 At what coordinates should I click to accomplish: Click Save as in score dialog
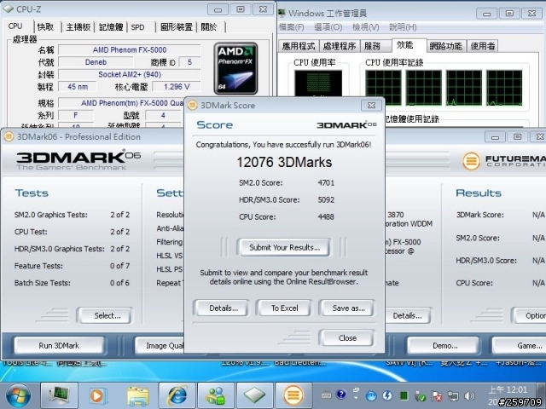click(348, 308)
